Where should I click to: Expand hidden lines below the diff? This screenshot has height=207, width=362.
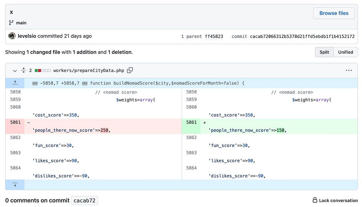(x=15, y=185)
